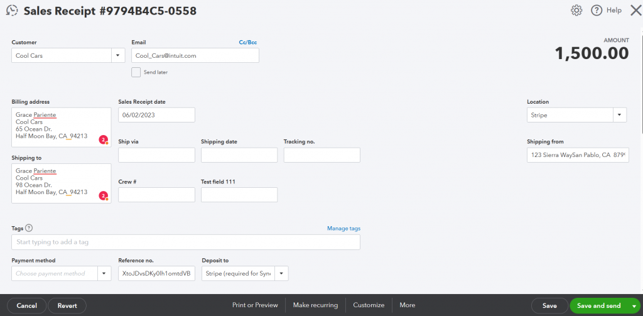This screenshot has width=643, height=316.
Task: Open the Payment method dropdown
Action: (104, 273)
